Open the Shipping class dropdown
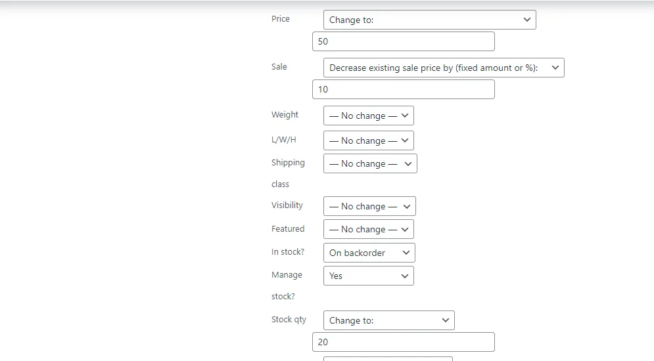Viewport: 654px width, 361px height. [x=370, y=163]
